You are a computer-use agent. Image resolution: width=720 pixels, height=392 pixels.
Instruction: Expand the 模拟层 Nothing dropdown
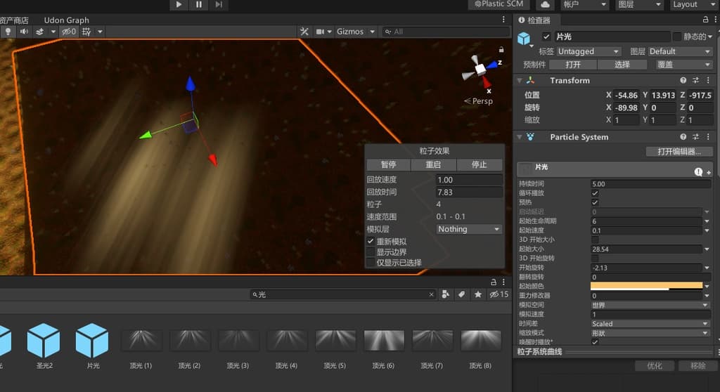(x=469, y=229)
